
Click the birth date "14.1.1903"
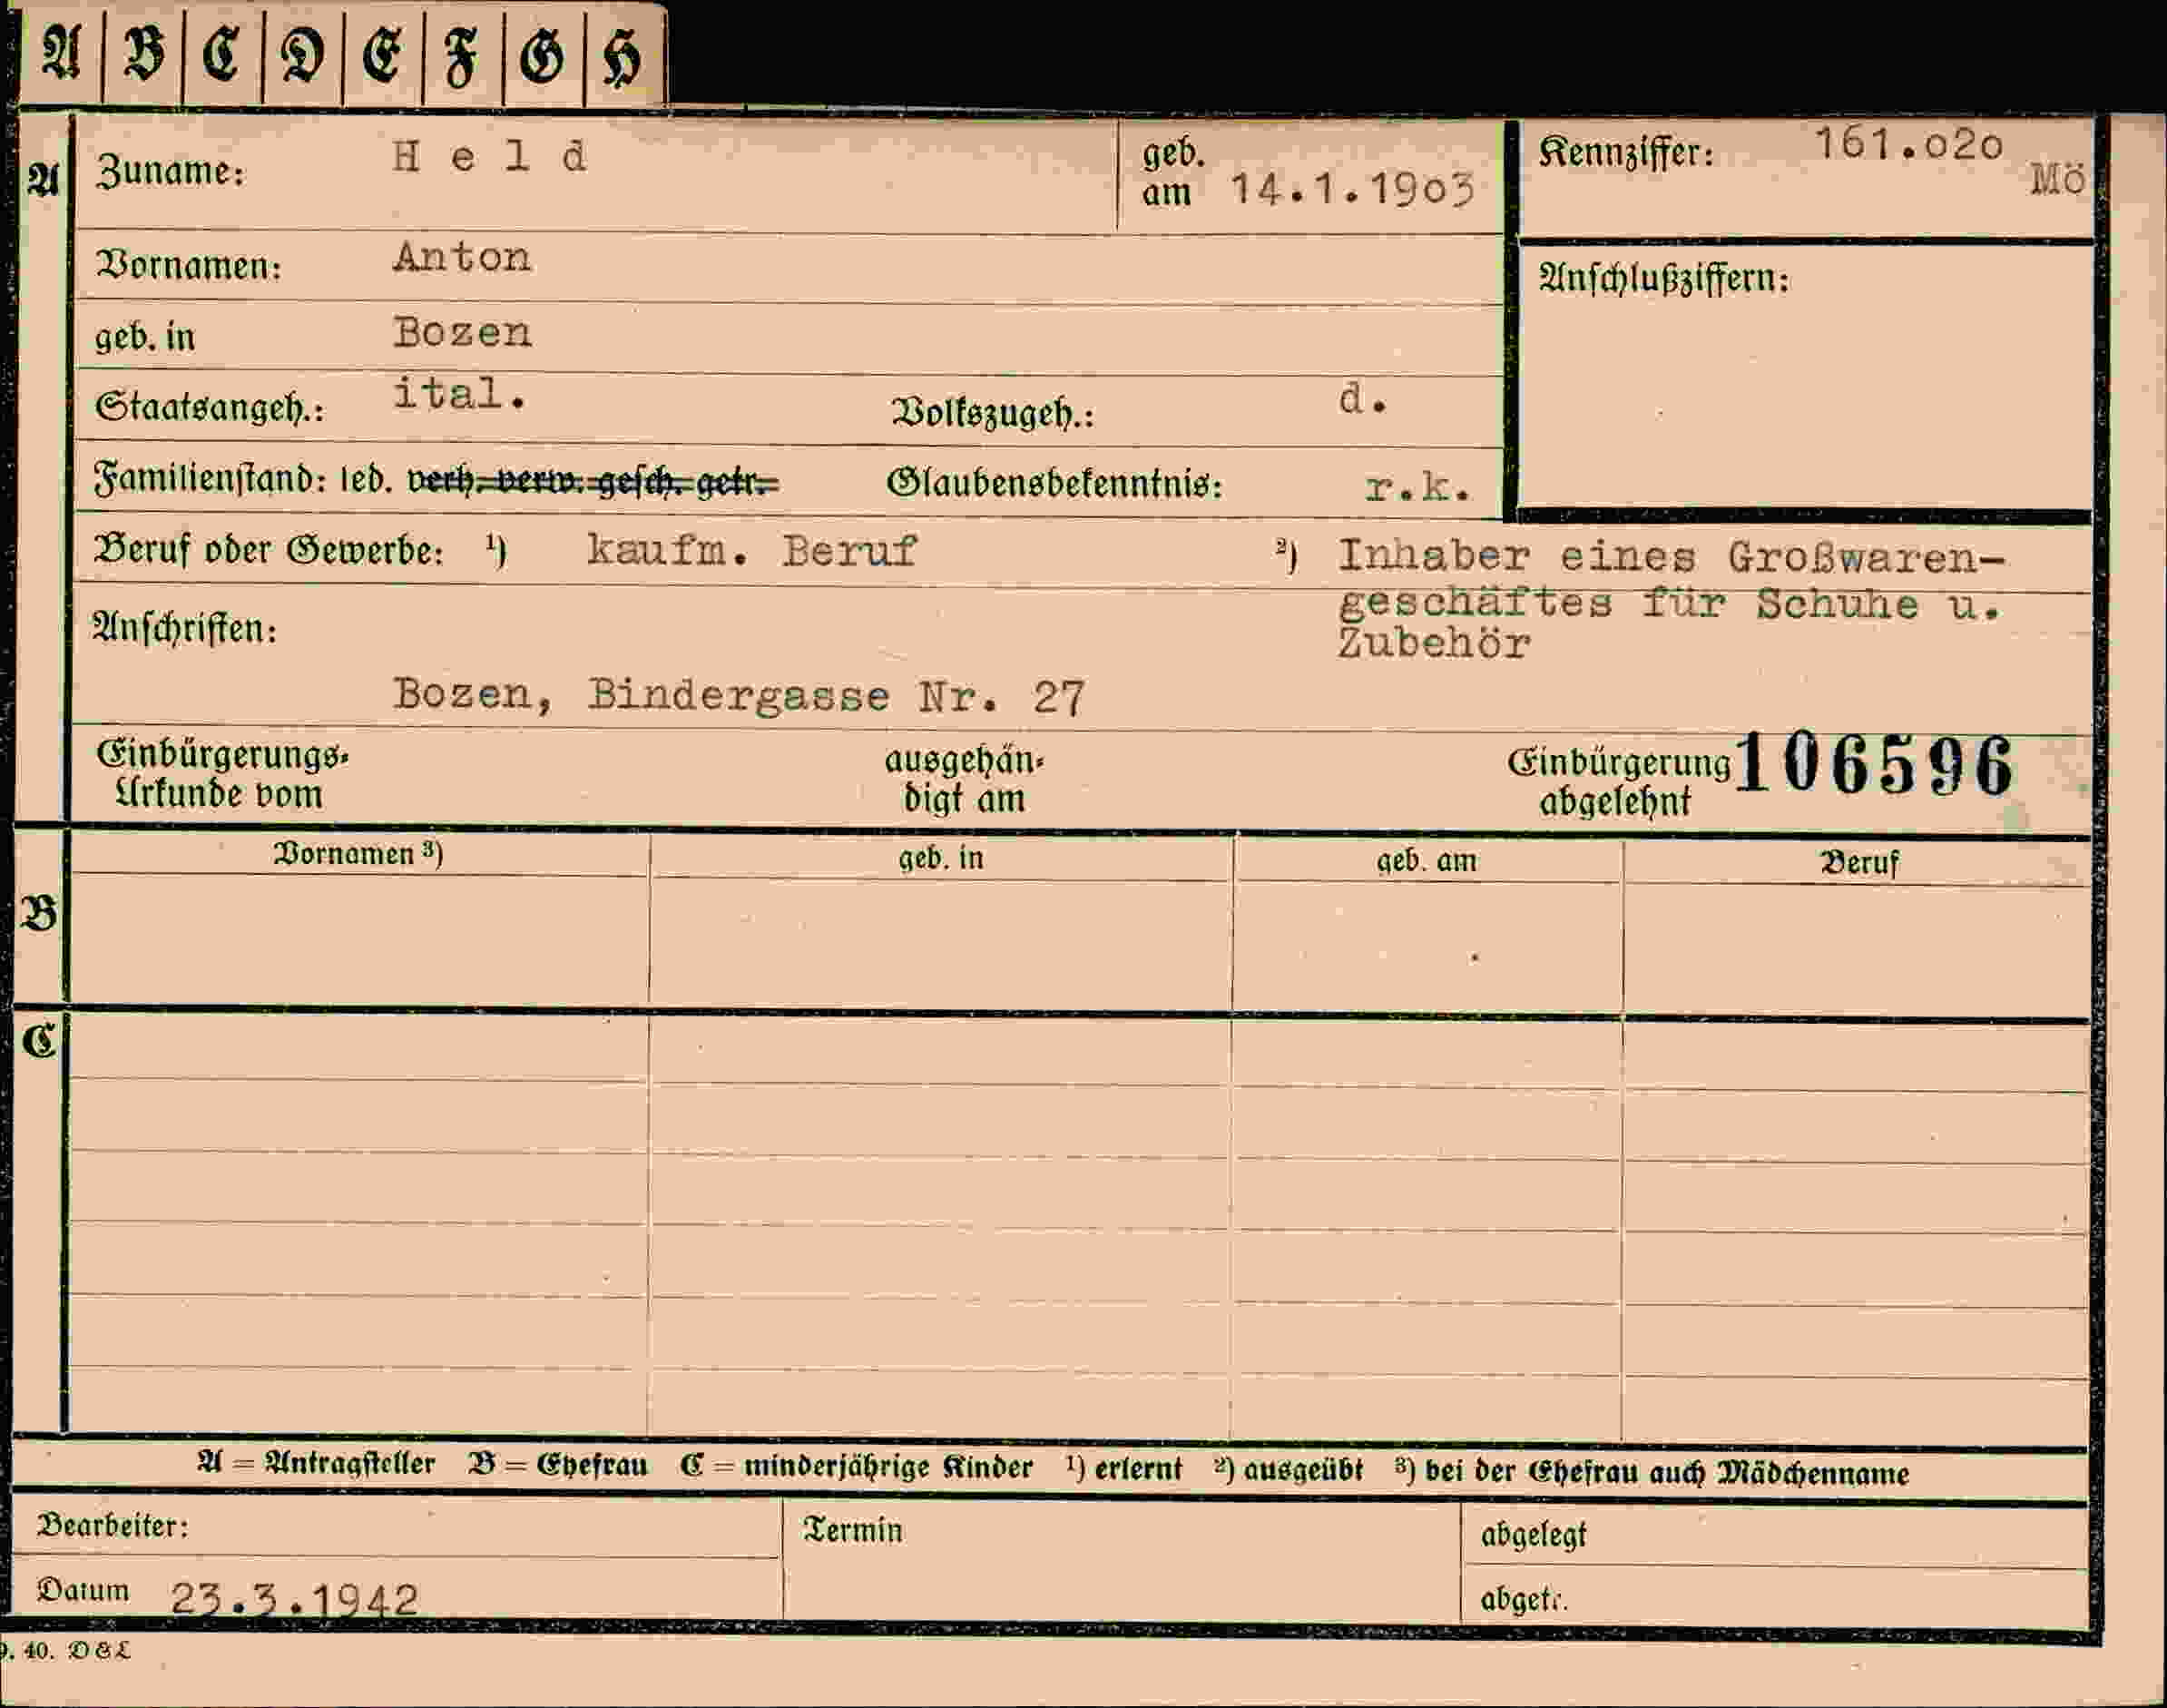tap(1352, 189)
